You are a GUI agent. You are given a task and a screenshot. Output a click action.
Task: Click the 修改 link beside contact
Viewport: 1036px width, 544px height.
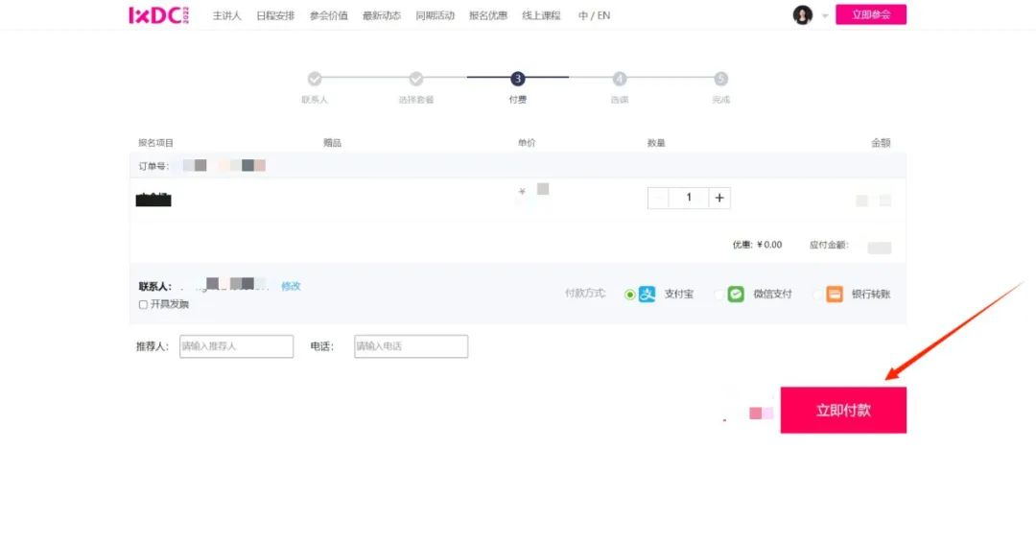[x=291, y=286]
